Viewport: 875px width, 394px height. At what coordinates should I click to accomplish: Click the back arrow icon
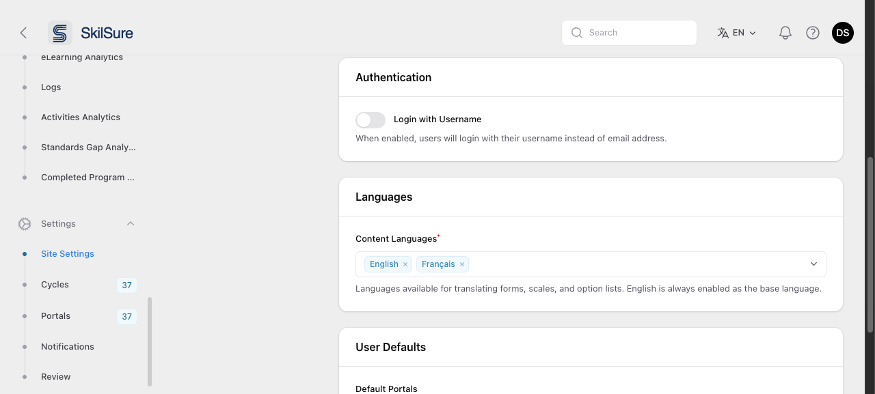coord(23,33)
